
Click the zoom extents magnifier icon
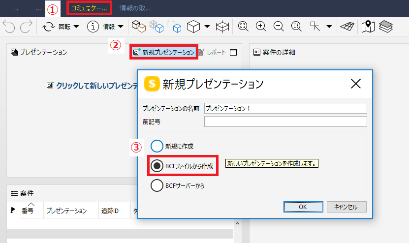pyautogui.click(x=243, y=27)
